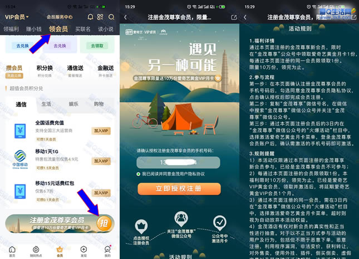Tap the phone number input field
Image resolution: width=359 pixels, height=259 pixels.
pos(178,162)
